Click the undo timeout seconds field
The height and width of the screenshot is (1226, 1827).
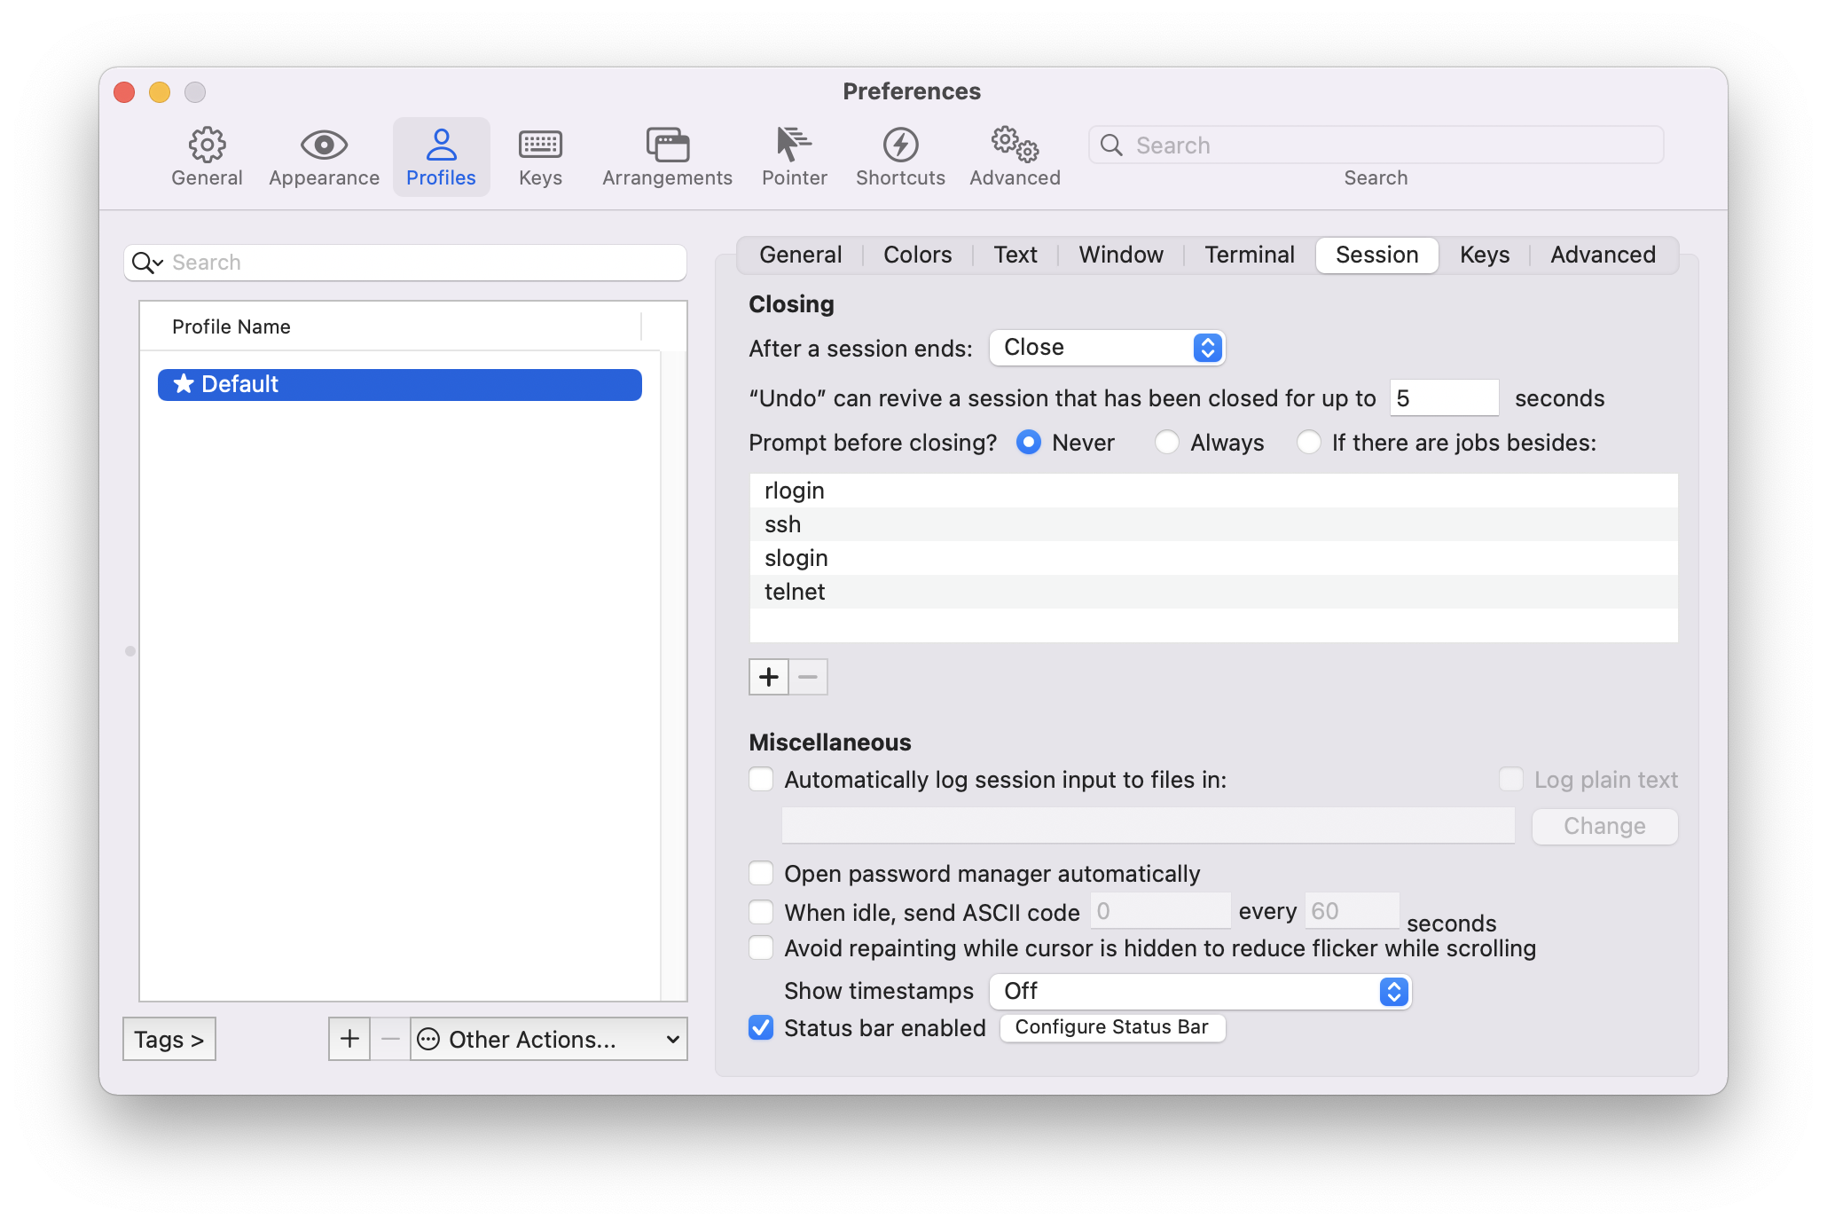[1443, 398]
